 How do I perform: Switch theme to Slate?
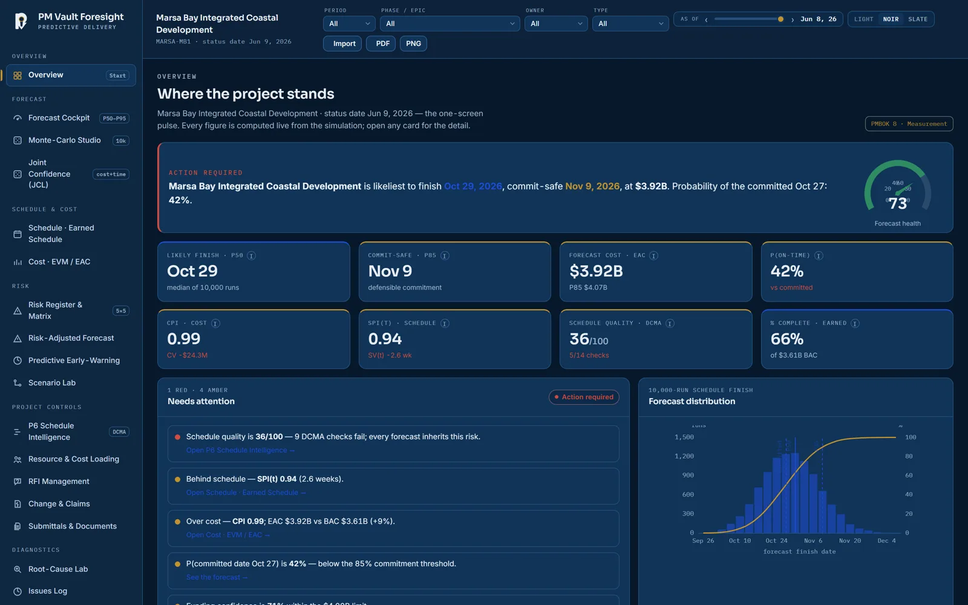[918, 19]
